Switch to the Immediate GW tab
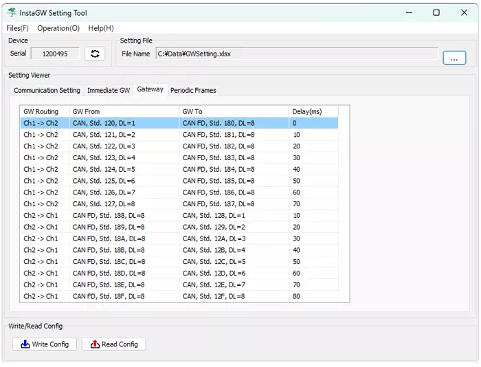The height and width of the screenshot is (367, 481). pos(109,90)
